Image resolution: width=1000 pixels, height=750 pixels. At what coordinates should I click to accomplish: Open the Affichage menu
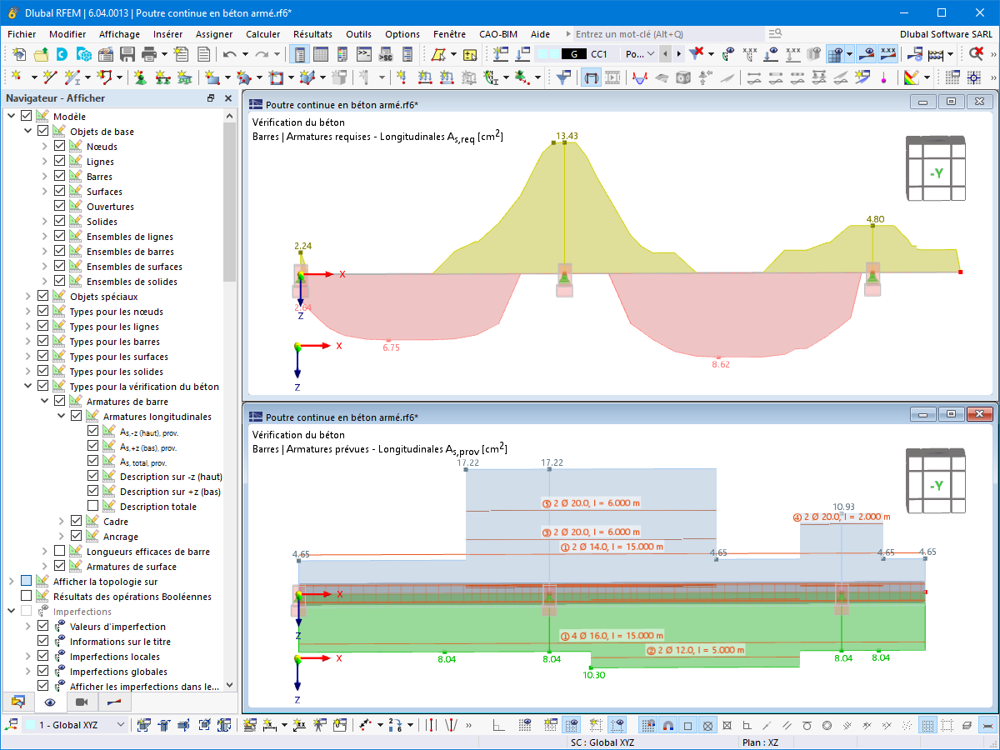coord(119,34)
